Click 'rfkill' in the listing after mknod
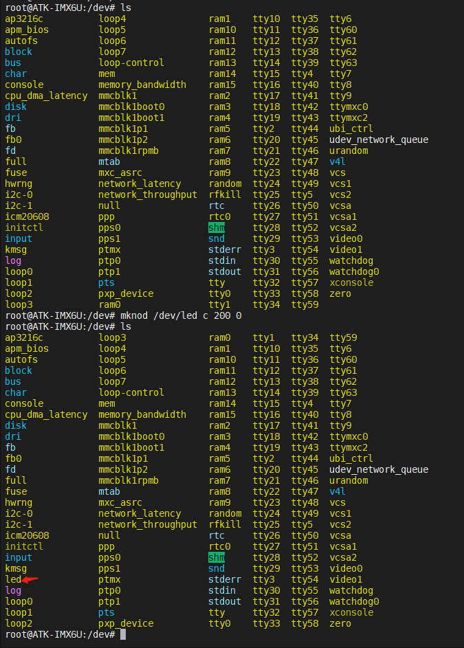The width and height of the screenshot is (464, 648). coord(225,524)
